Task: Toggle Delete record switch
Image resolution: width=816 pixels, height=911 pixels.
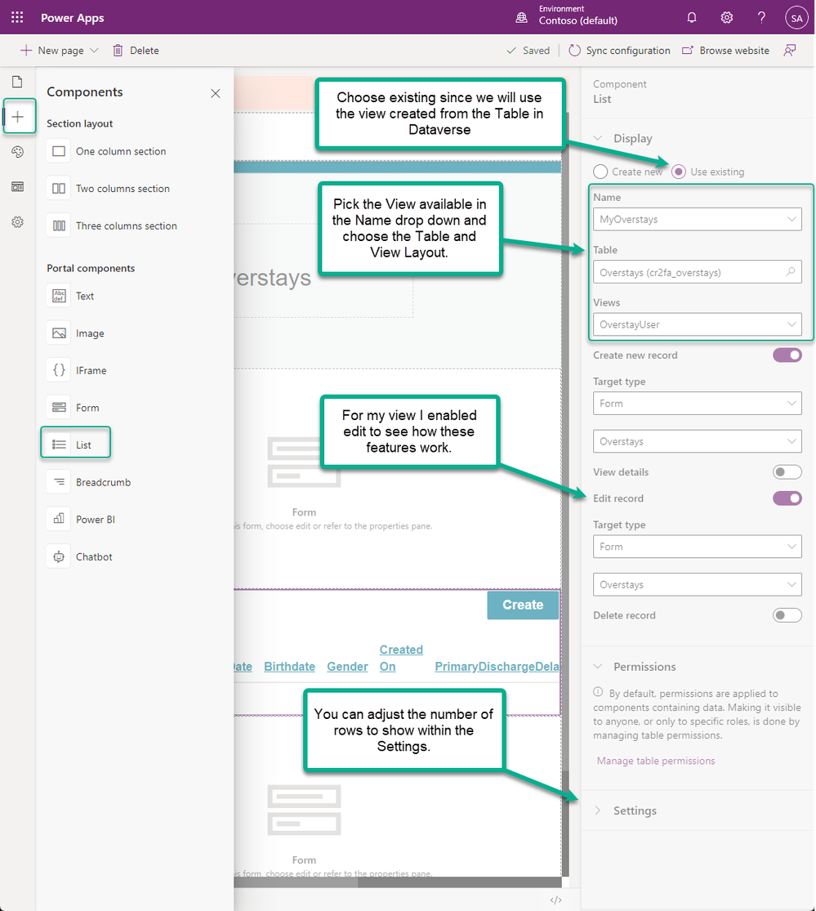Action: click(x=787, y=614)
